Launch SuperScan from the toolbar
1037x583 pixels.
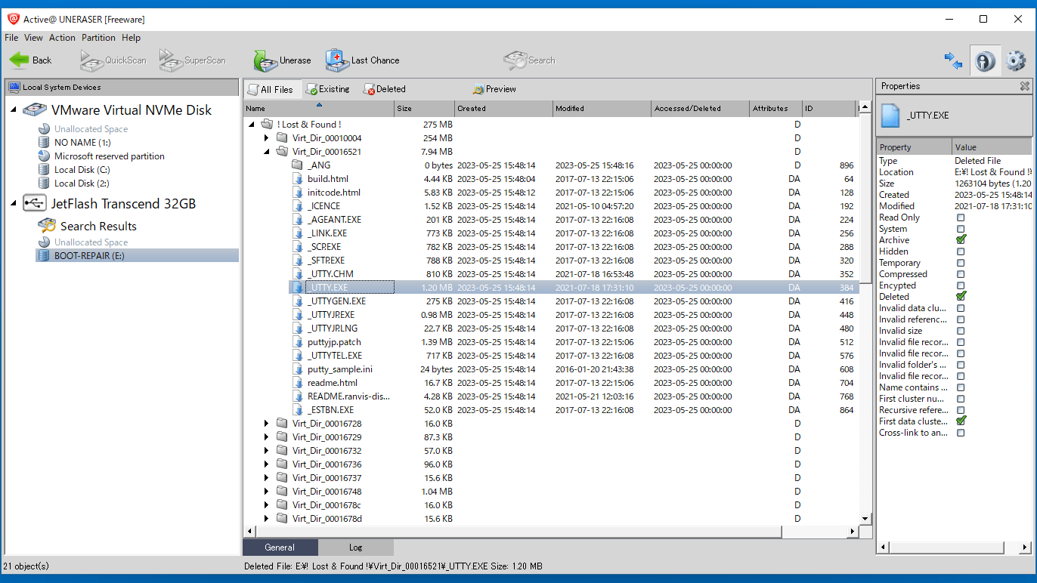pos(193,60)
